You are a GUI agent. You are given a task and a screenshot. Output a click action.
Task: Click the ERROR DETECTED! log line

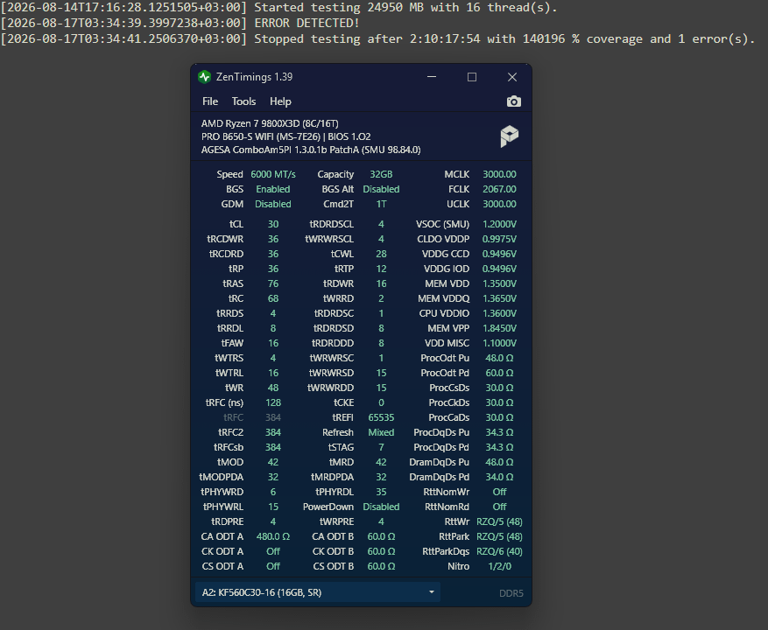[180, 23]
